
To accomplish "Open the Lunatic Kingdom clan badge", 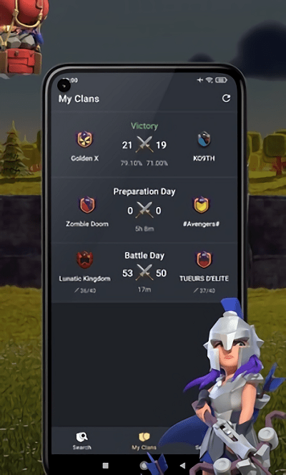I will pos(84,260).
